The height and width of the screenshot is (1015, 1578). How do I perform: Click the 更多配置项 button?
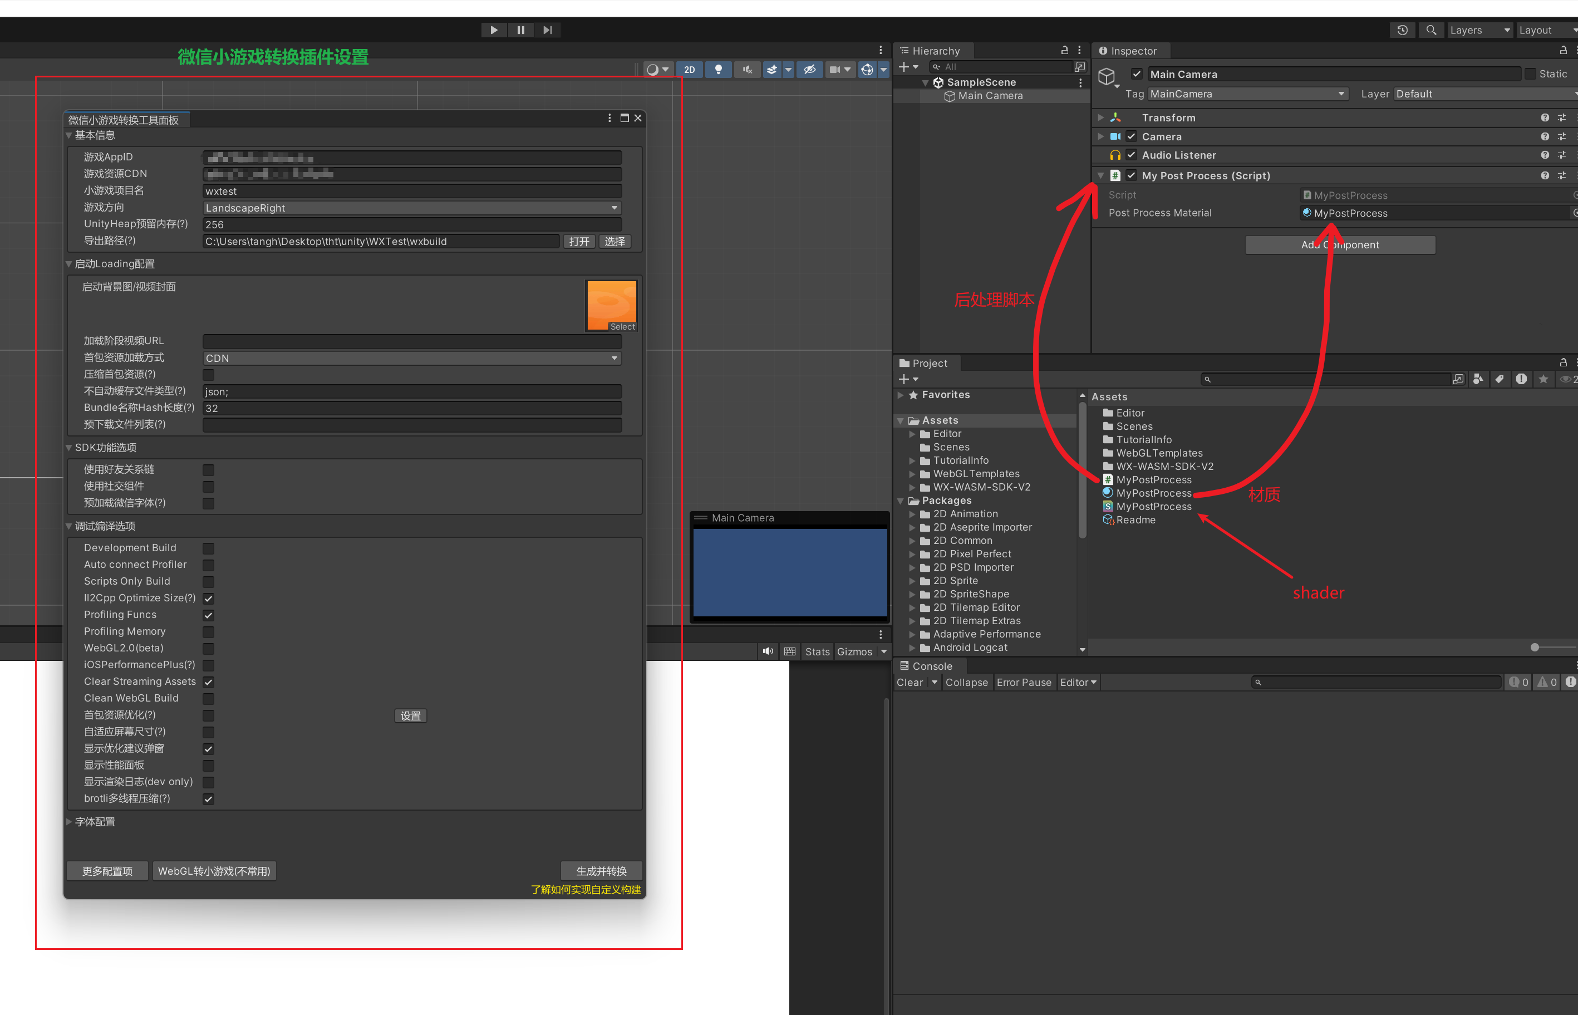(107, 871)
